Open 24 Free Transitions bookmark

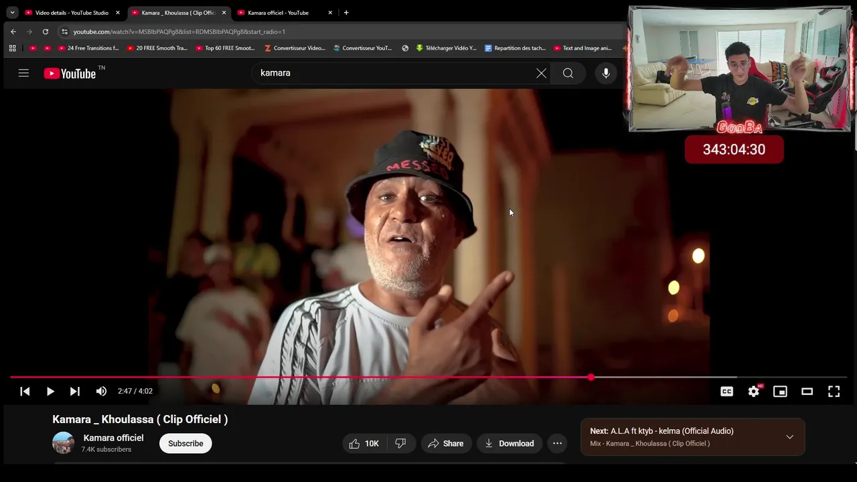coord(88,48)
